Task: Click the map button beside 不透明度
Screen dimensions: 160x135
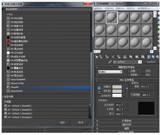Action: [x=154, y=95]
